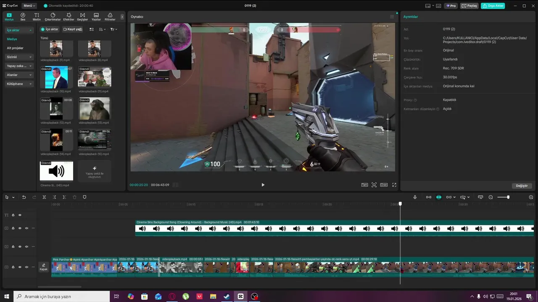Toggle lock on the text track

coord(13,215)
